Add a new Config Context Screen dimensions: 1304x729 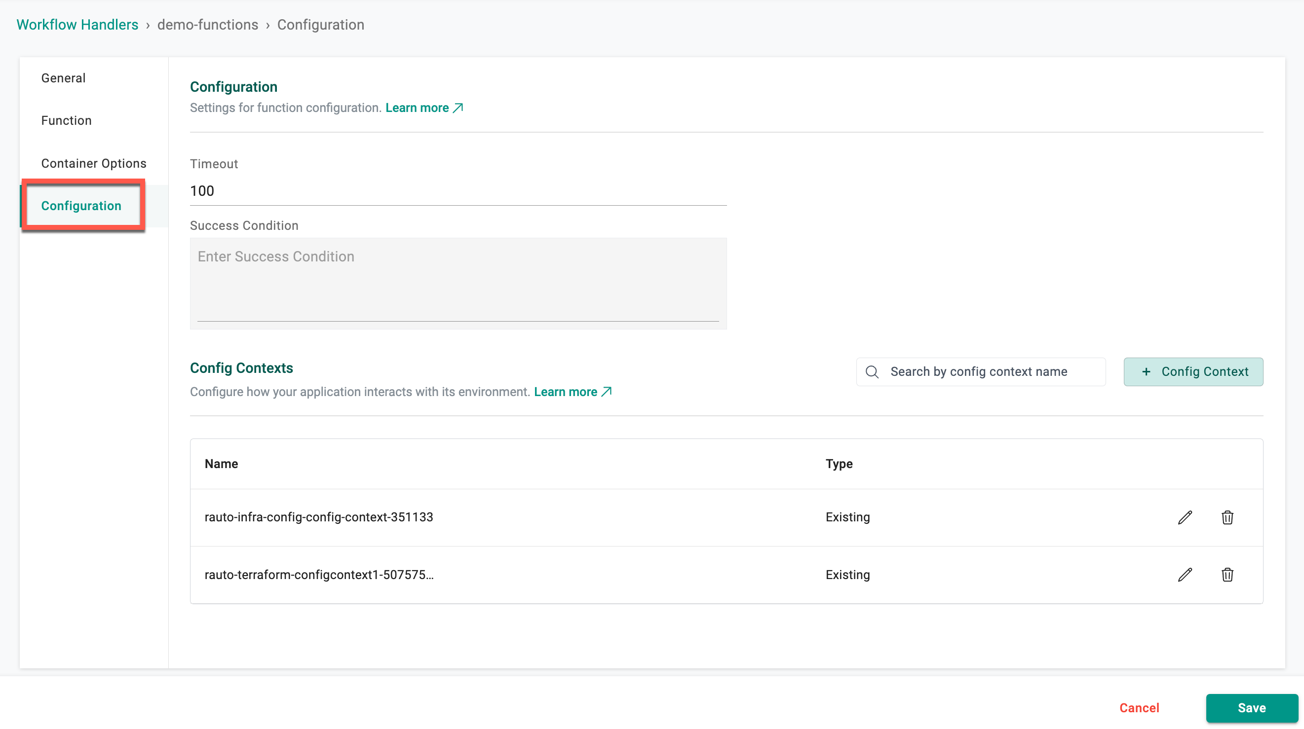(1193, 372)
